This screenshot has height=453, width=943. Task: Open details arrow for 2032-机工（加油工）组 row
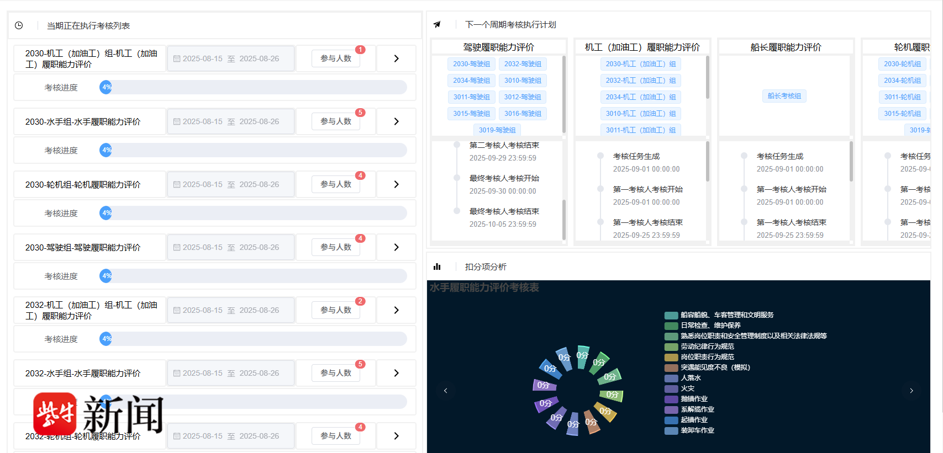[396, 310]
